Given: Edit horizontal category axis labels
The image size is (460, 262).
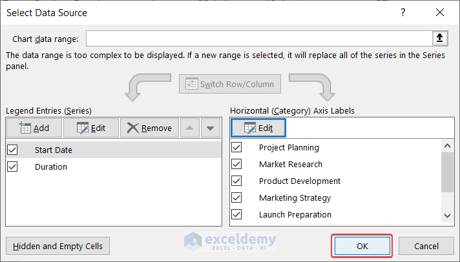Looking at the screenshot, I should [258, 128].
